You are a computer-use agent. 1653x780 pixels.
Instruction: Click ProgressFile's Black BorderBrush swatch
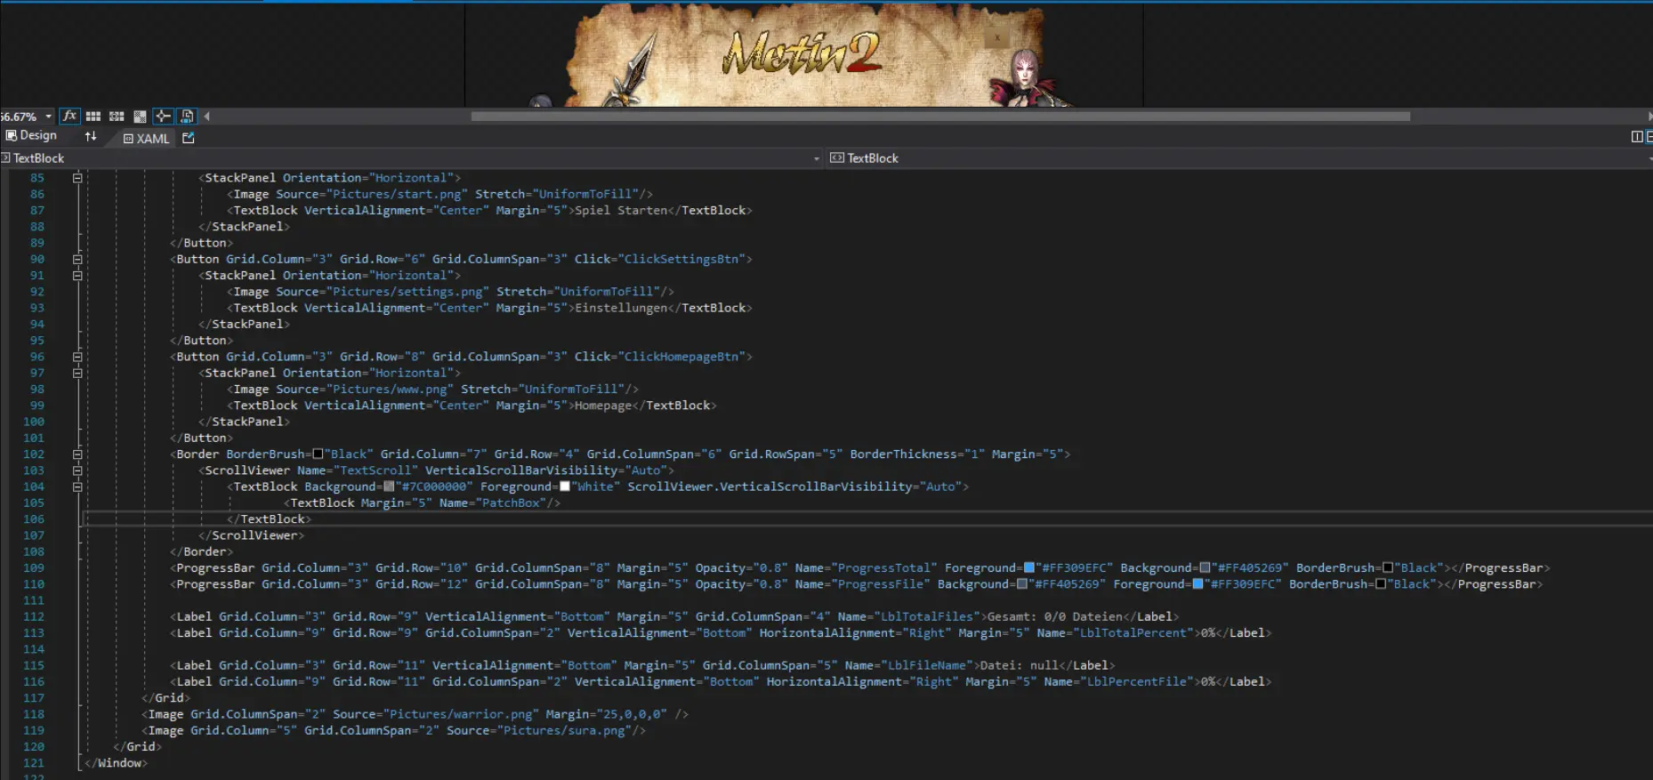(x=1381, y=584)
